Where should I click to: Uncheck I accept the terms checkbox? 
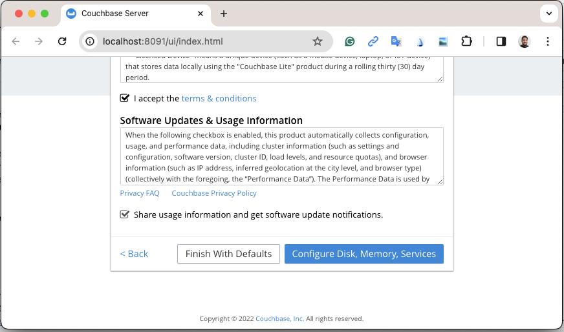pos(124,98)
